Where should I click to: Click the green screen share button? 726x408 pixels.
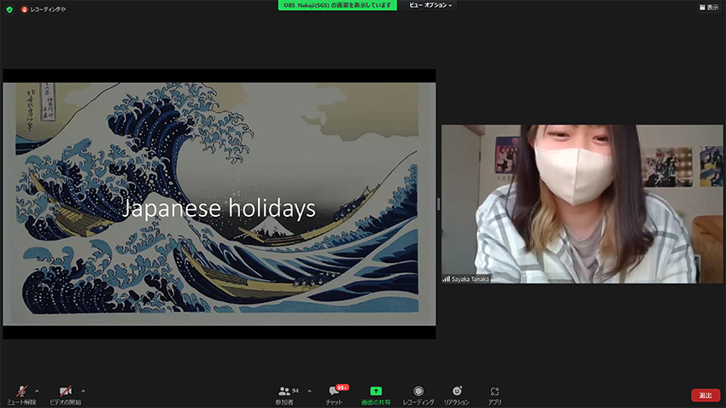pos(376,395)
